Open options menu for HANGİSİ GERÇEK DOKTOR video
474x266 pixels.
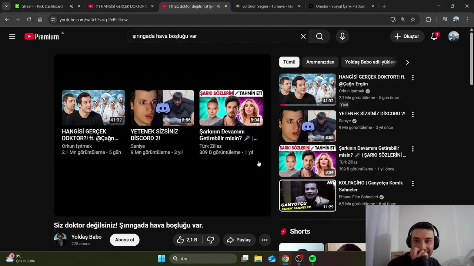click(413, 78)
